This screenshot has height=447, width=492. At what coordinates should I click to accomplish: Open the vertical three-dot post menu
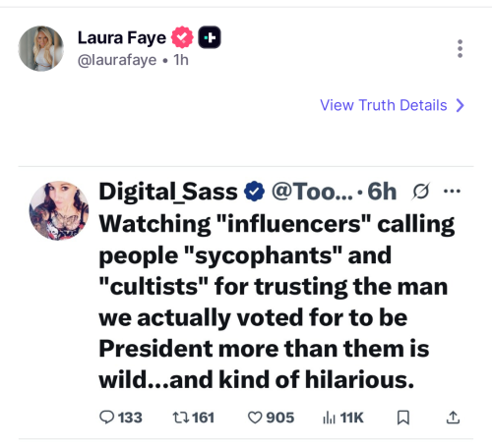click(460, 49)
